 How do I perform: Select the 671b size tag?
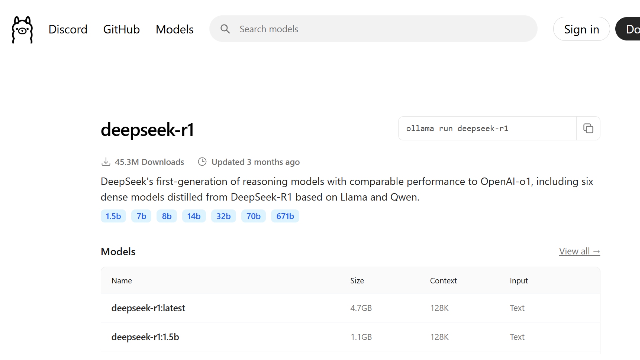(x=285, y=216)
